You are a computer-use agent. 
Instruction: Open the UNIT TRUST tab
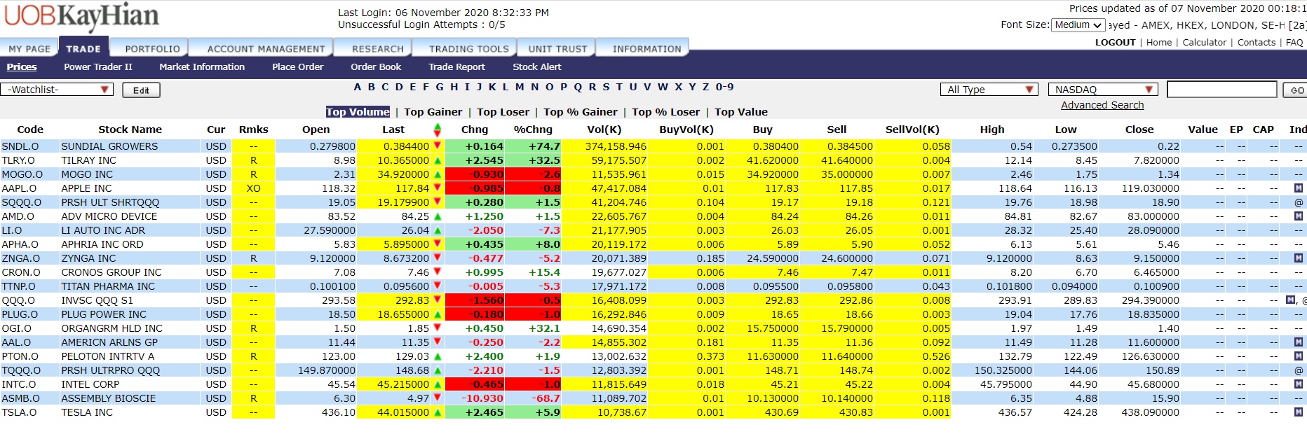(557, 49)
